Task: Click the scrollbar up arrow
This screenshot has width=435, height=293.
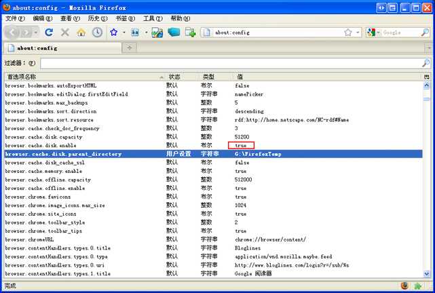Action: pos(427,85)
